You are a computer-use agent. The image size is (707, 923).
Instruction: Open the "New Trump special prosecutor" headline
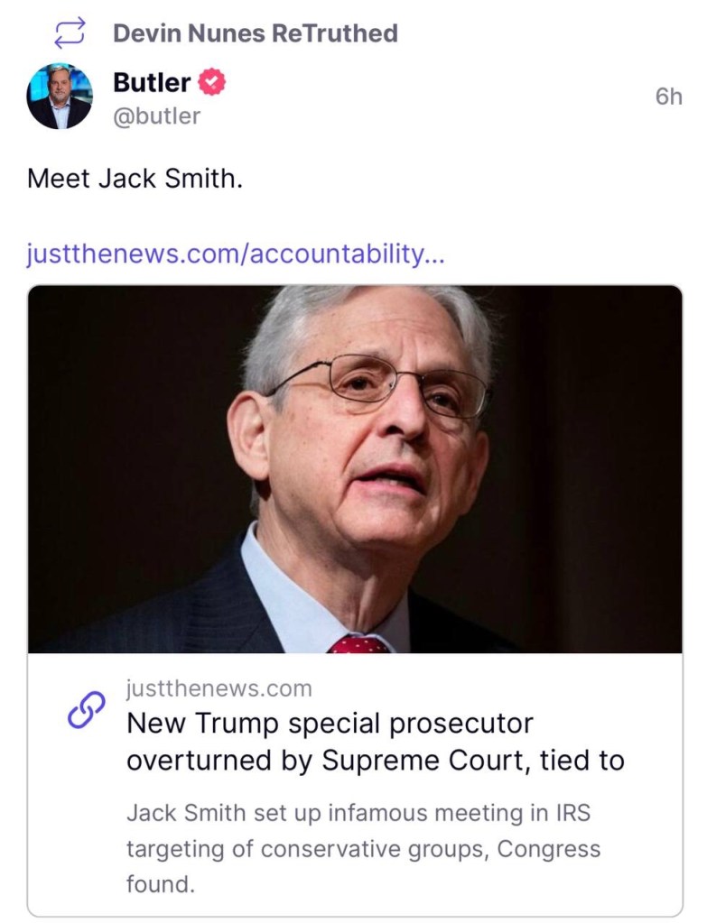point(330,724)
